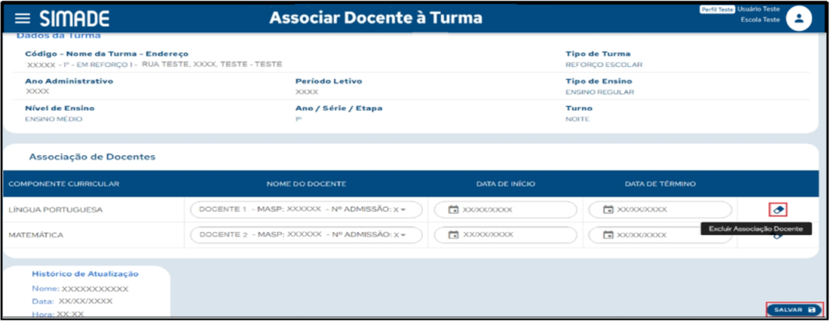Click Língua Portuguesa end date field

[660, 209]
